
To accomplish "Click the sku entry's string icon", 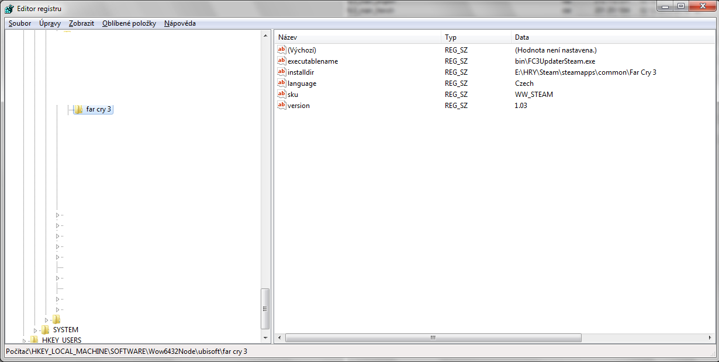I will (281, 94).
